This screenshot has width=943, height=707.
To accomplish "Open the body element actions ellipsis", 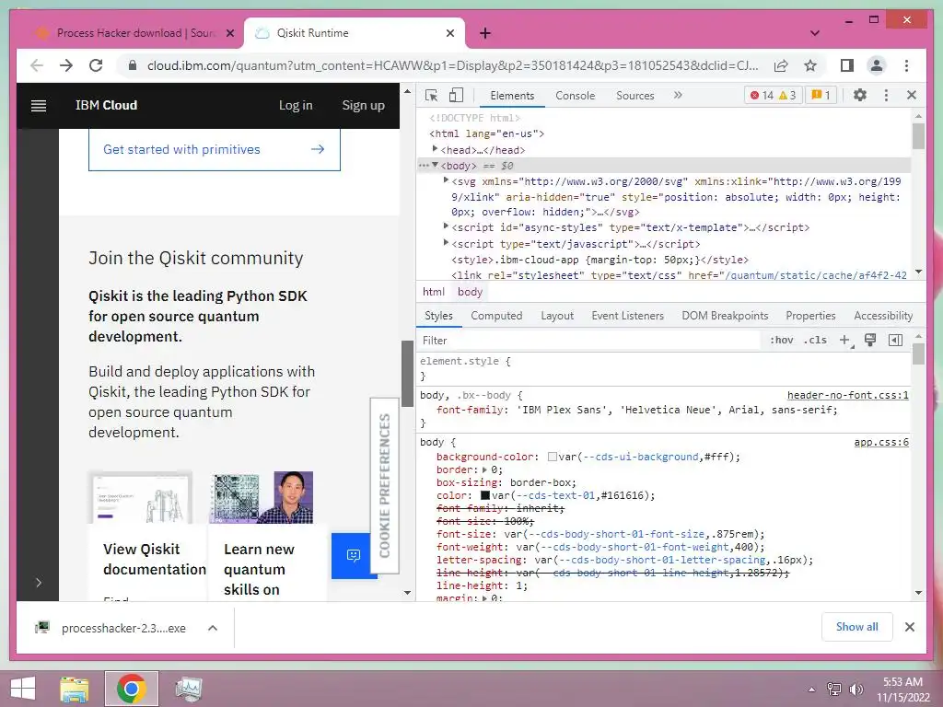I will 424,166.
